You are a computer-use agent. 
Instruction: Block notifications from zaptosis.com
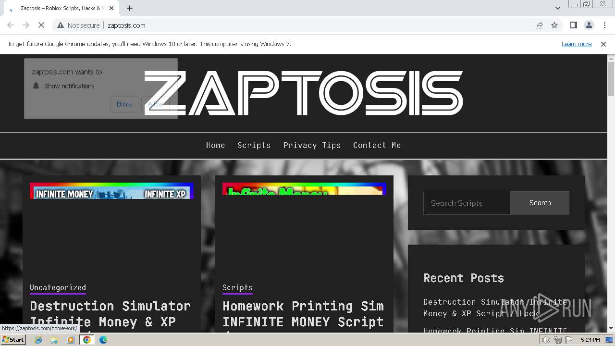pos(124,104)
